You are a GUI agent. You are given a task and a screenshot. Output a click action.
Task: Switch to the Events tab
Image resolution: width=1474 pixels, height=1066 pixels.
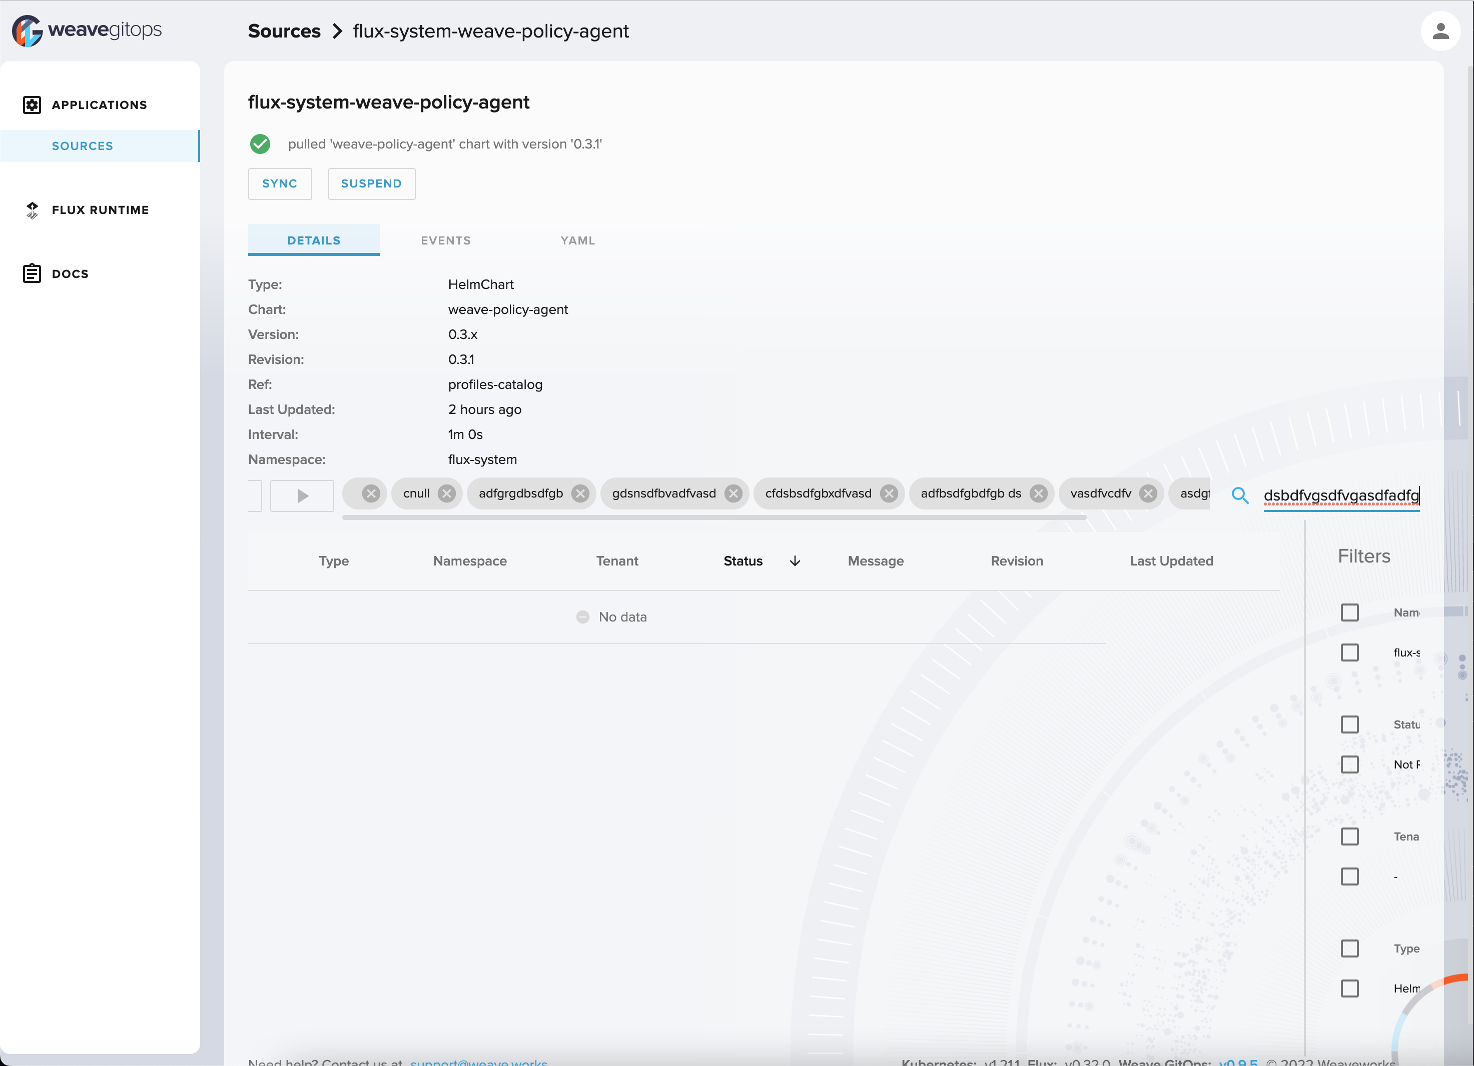coord(446,240)
